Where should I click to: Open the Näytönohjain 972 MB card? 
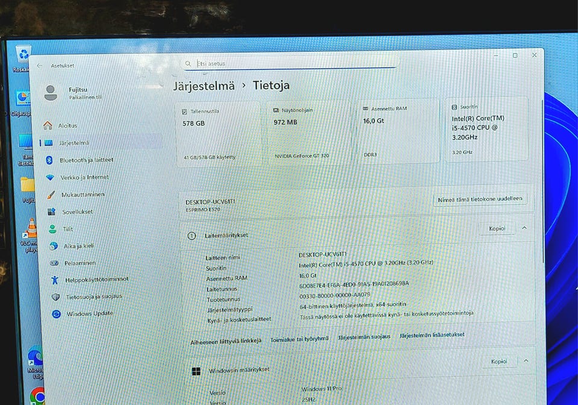308,133
